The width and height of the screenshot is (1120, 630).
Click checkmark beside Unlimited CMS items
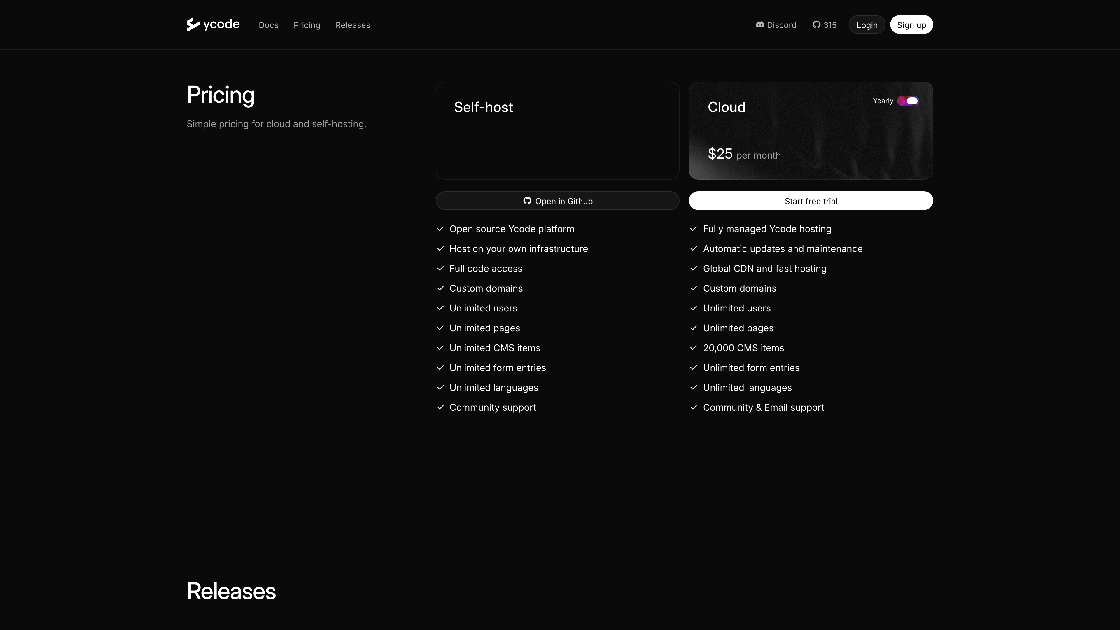440,348
